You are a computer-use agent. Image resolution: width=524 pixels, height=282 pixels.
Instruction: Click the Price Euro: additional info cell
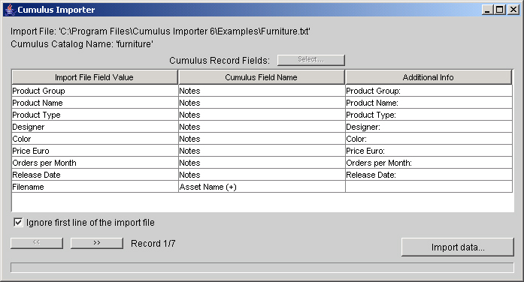429,151
